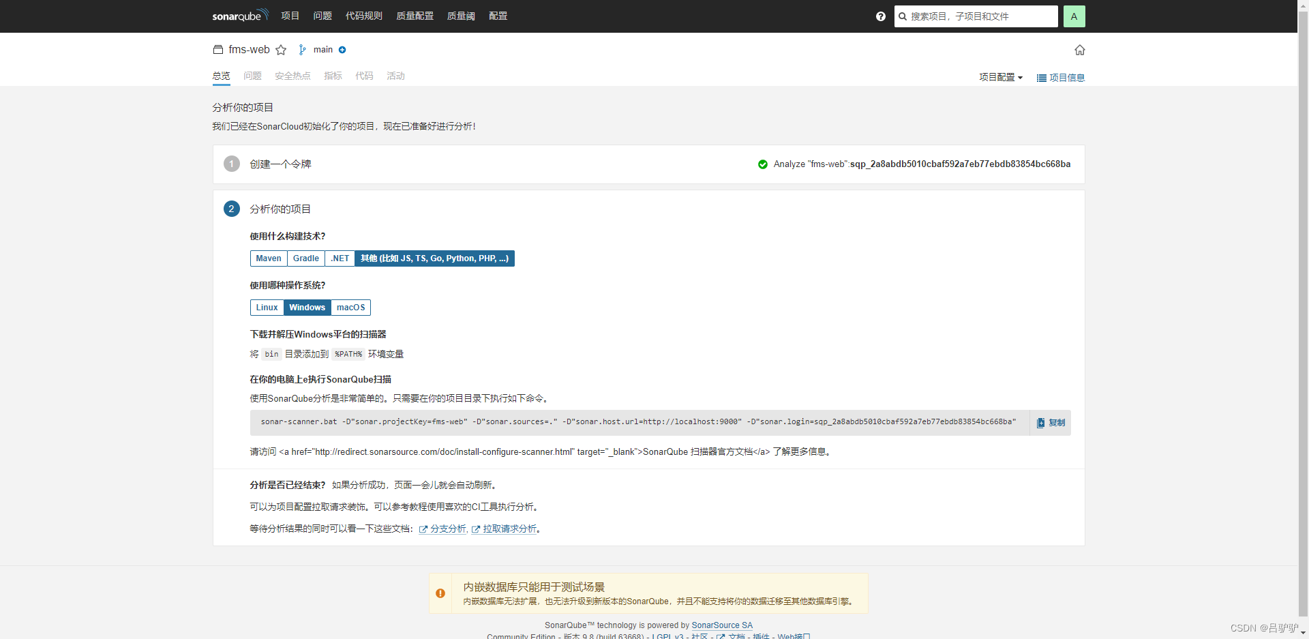Click the step 1 circle badge
This screenshot has height=639, width=1309.
click(232, 164)
